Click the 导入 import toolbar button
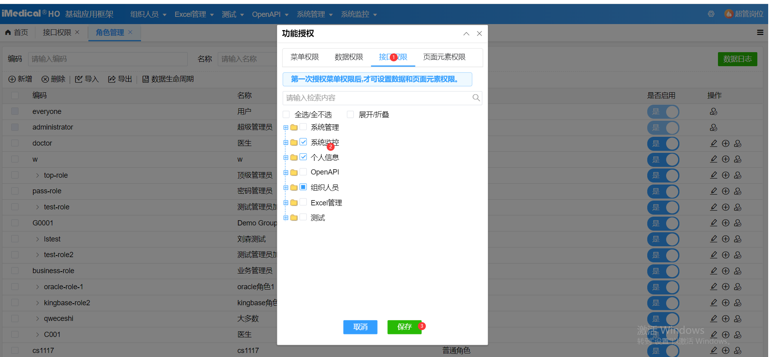Image resolution: width=771 pixels, height=357 pixels. click(87, 79)
